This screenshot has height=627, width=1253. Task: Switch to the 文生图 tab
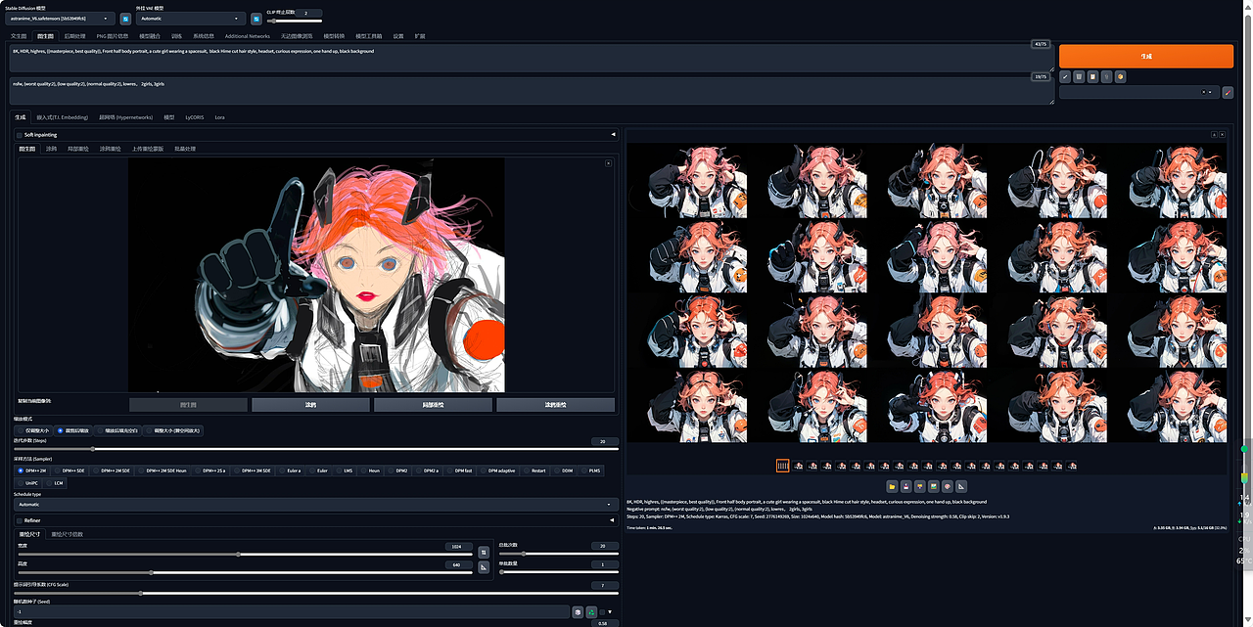19,35
